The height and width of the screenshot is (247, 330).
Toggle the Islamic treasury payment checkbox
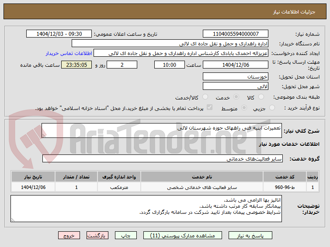(209, 107)
